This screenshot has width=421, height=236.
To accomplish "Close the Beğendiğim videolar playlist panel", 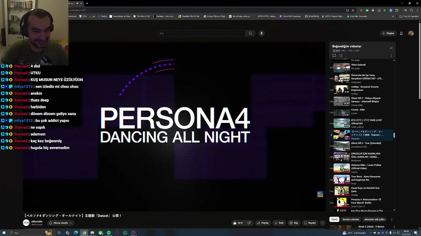I will coord(391,48).
